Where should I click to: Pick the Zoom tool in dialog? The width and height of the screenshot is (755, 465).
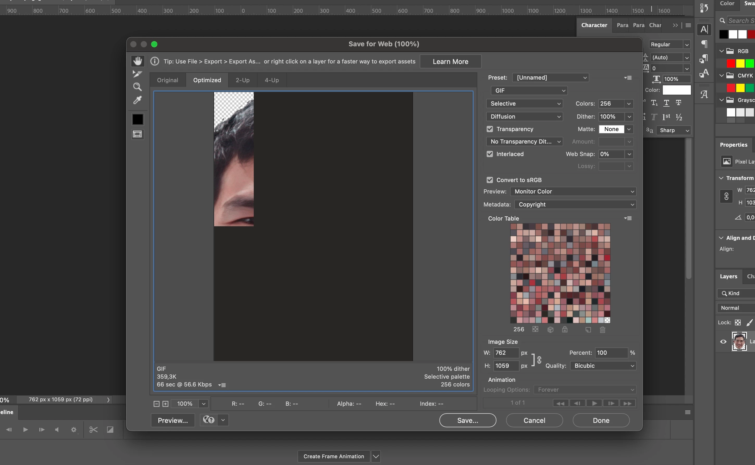point(137,87)
